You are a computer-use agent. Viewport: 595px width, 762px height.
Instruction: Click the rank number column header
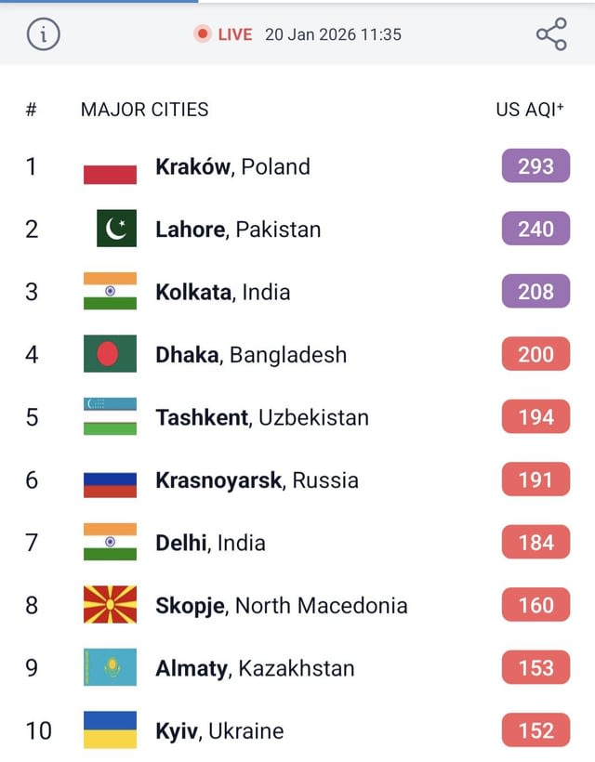click(31, 109)
